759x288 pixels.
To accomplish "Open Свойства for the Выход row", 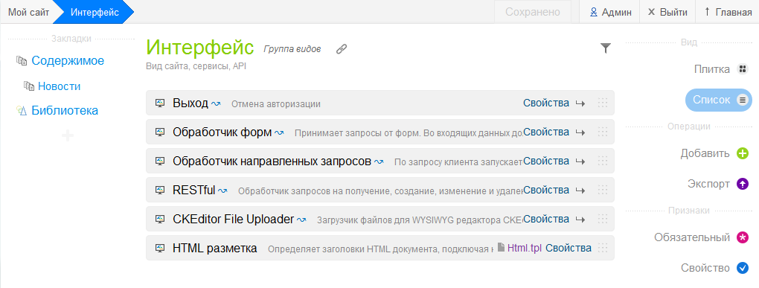I will click(546, 103).
